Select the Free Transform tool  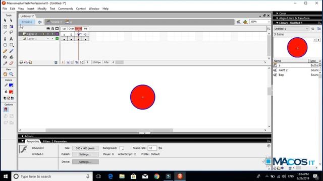(x=5, y=27)
